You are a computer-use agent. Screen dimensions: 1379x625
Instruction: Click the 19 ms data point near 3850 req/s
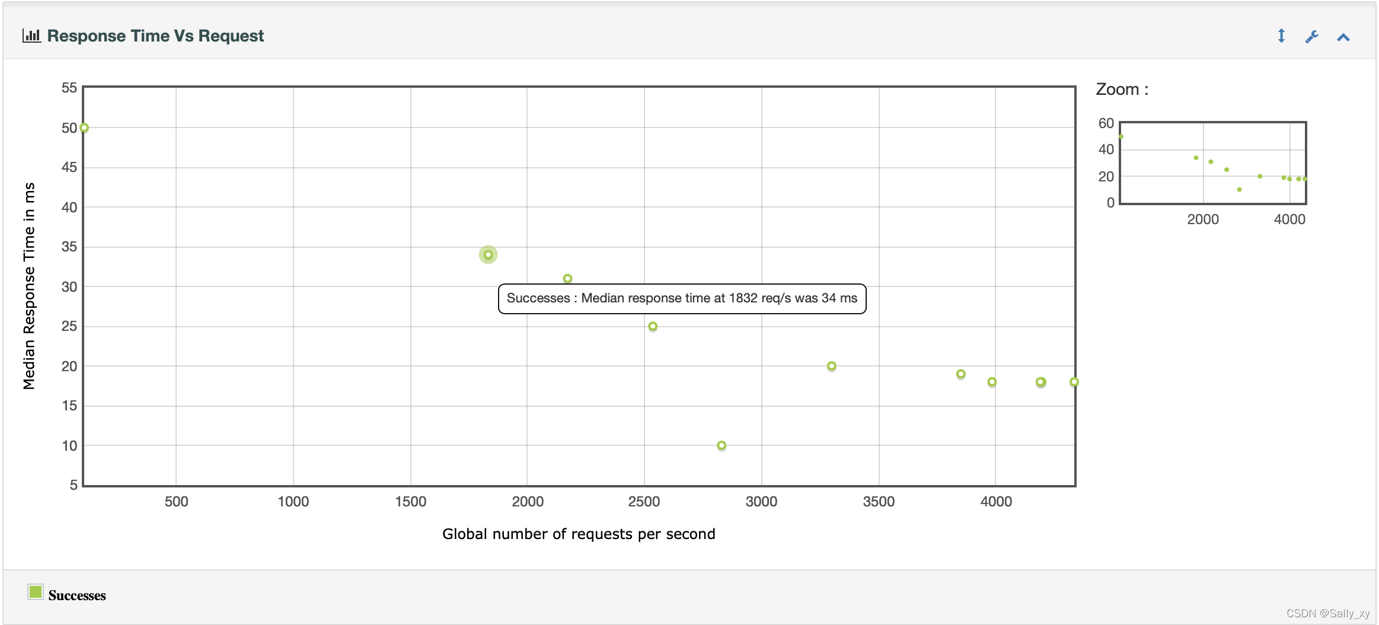[961, 374]
